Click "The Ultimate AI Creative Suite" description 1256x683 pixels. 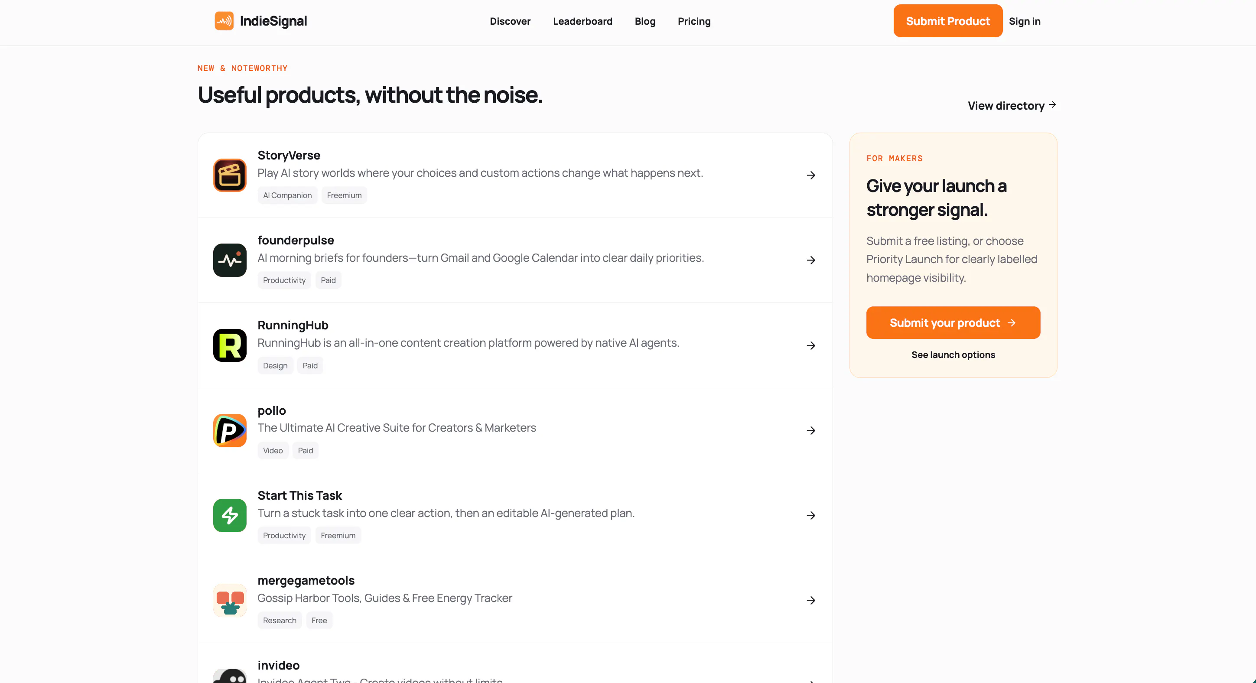pyautogui.click(x=397, y=428)
